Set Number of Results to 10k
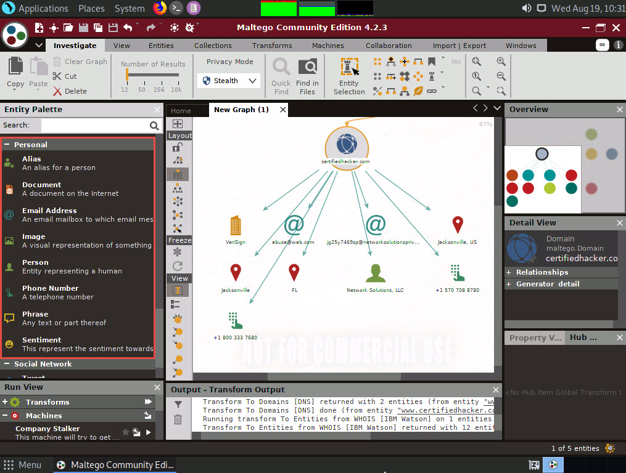 (x=176, y=90)
